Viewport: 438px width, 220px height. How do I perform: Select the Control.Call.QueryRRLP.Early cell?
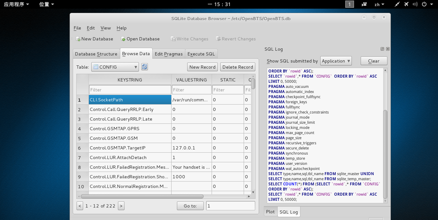pyautogui.click(x=130, y=109)
